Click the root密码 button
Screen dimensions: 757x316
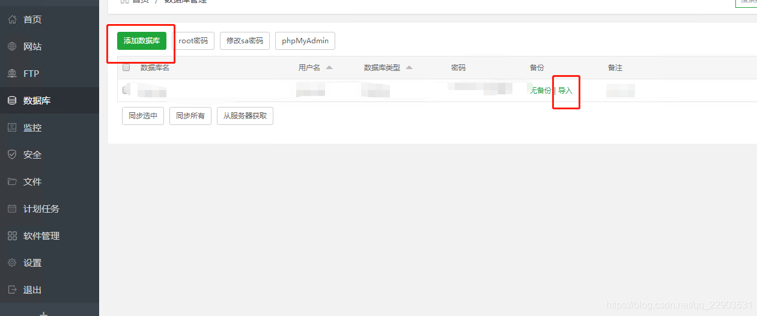tap(193, 41)
